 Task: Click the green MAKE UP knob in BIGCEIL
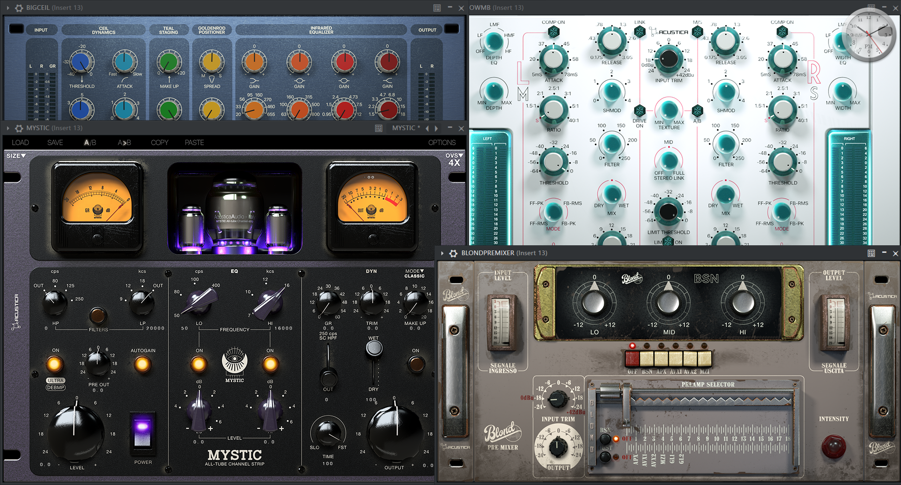[x=168, y=62]
